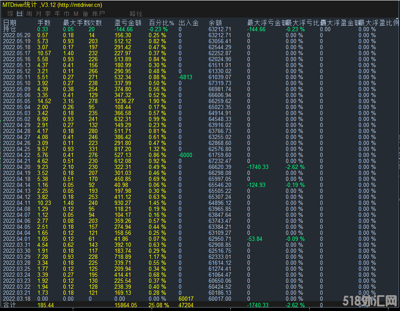
Task: Click the 余额 column header
Action: pyautogui.click(x=215, y=23)
